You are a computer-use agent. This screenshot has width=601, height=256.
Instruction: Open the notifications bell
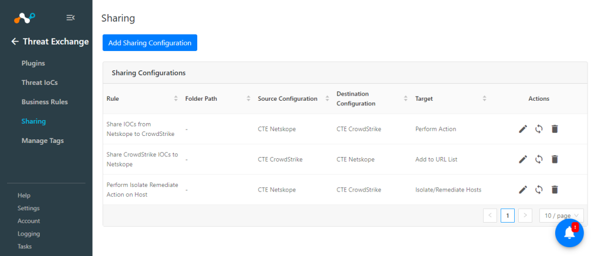click(x=569, y=233)
